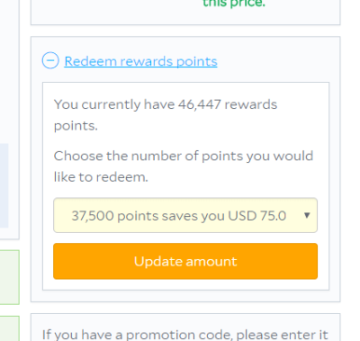
Task: Click the green-bordered box at lower left
Action: tap(10, 277)
